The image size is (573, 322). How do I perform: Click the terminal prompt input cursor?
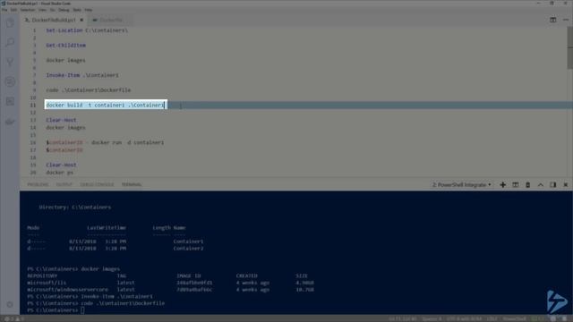[x=82, y=310]
